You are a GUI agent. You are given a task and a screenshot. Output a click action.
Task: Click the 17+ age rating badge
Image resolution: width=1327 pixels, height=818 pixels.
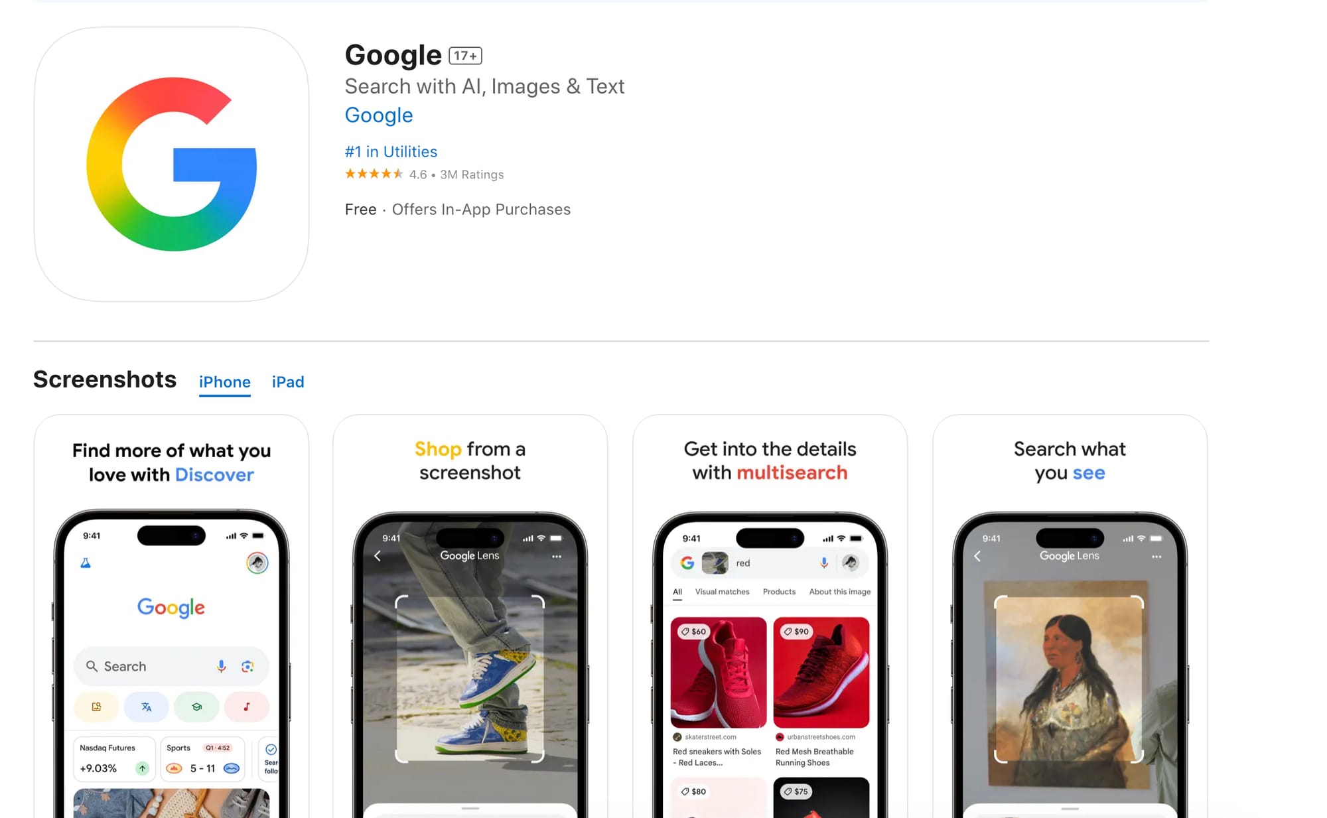point(465,56)
